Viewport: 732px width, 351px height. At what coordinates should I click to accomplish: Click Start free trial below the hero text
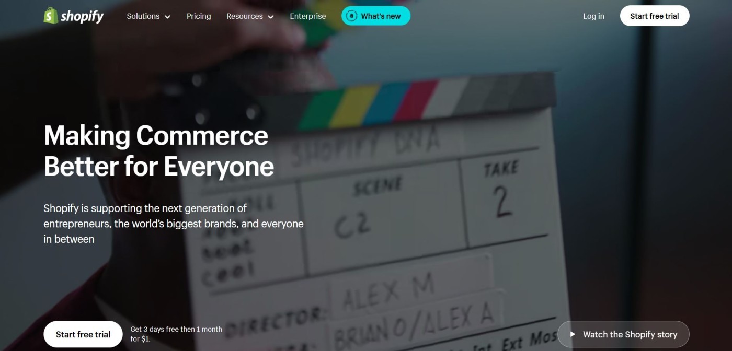pyautogui.click(x=83, y=334)
